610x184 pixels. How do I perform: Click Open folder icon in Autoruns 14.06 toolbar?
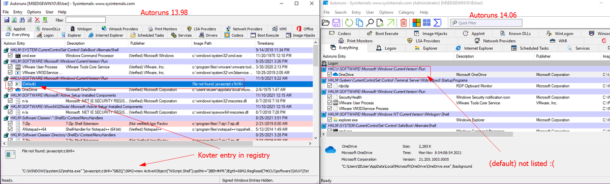tap(326, 22)
